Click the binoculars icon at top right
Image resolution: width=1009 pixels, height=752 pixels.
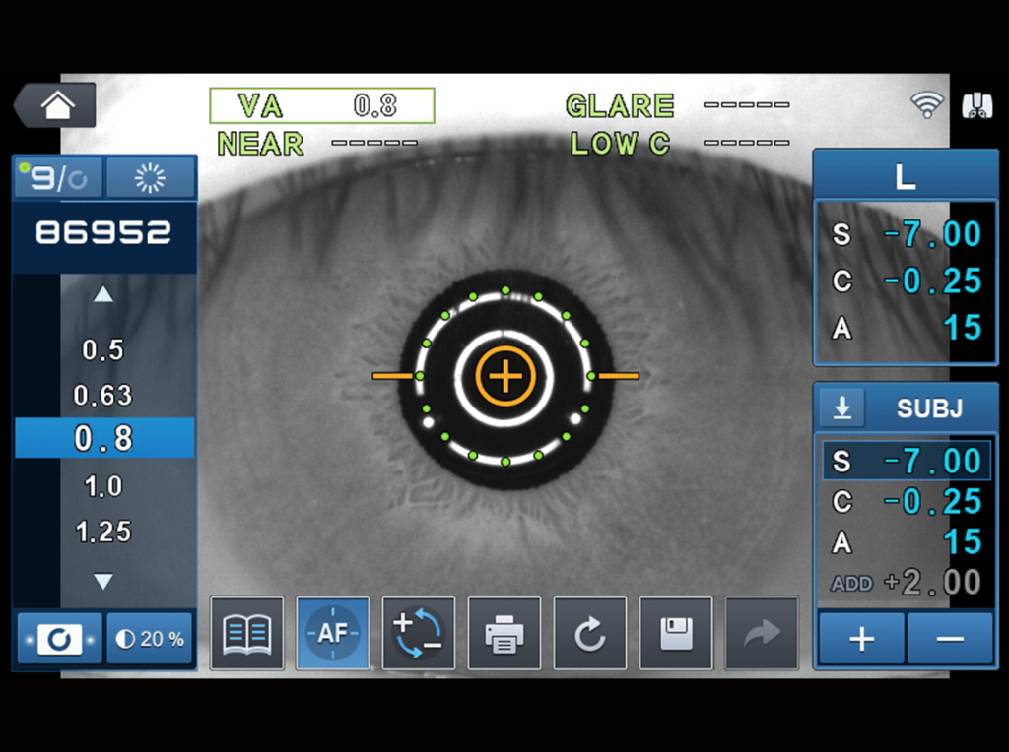(976, 106)
